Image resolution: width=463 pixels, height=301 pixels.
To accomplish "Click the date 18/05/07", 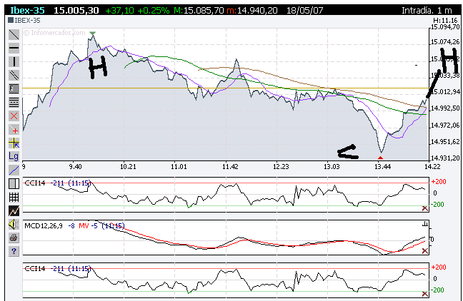I will coord(304,10).
